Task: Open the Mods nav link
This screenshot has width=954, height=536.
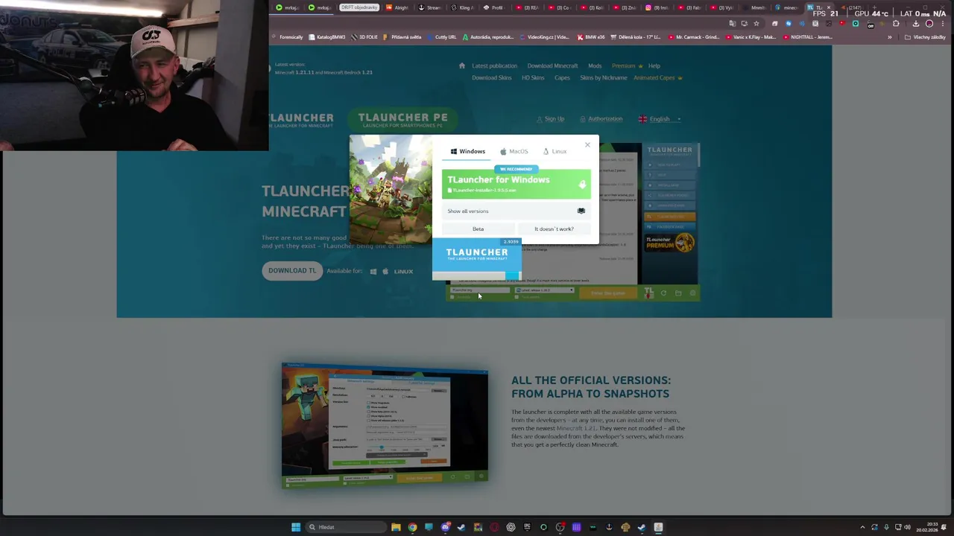Action: [x=595, y=66]
